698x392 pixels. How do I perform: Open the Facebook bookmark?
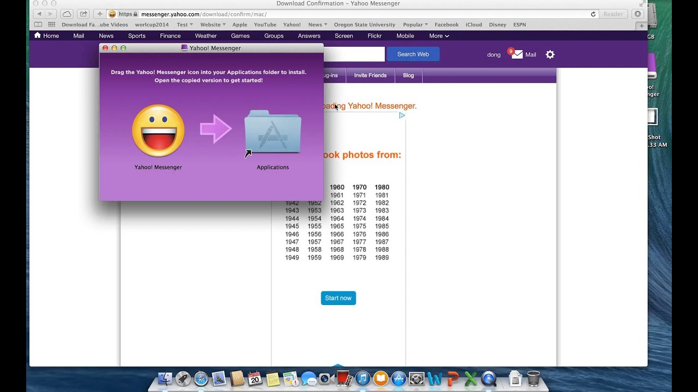click(x=447, y=24)
